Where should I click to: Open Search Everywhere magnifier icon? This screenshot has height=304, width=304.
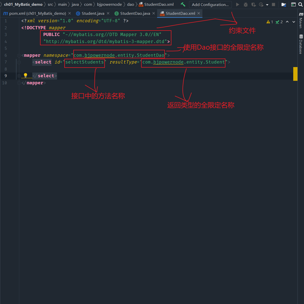coord(300,5)
